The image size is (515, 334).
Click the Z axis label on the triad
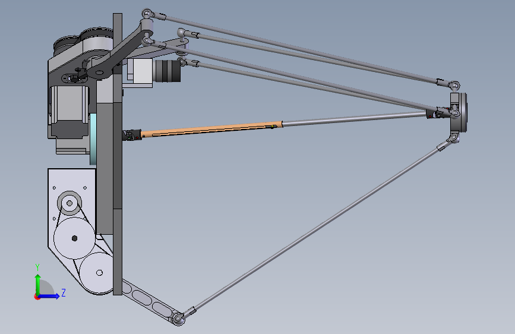click(64, 292)
